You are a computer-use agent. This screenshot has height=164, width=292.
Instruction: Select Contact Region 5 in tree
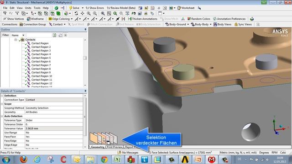point(41,58)
